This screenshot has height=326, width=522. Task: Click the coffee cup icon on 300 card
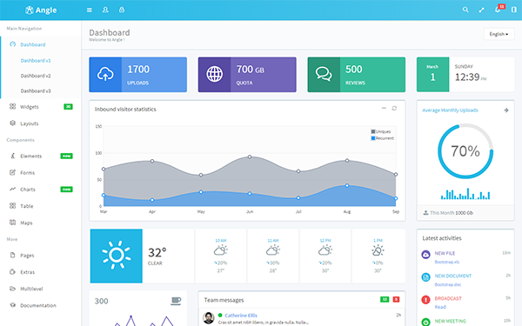(176, 301)
